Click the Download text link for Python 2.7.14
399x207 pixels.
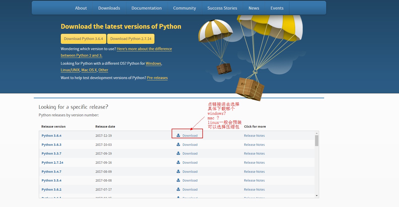click(190, 162)
